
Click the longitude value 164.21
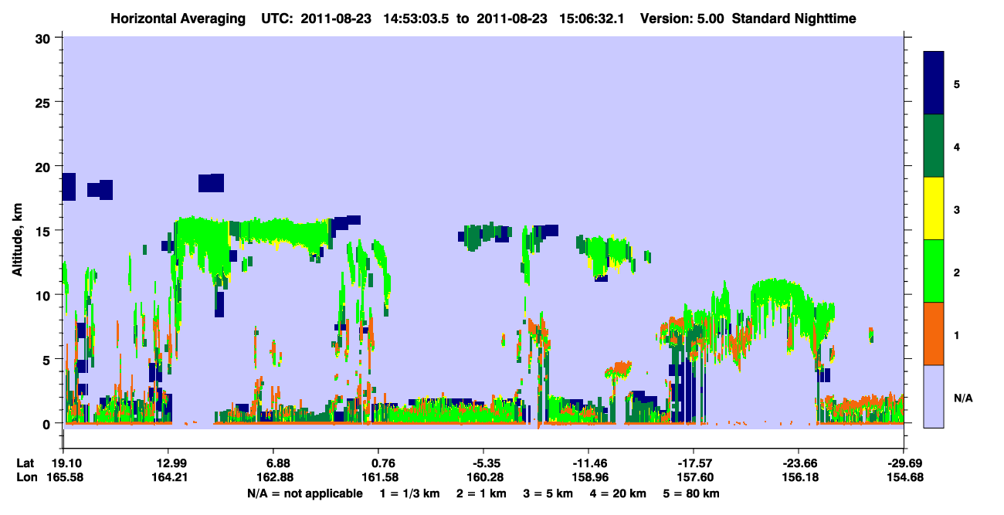pyautogui.click(x=168, y=477)
